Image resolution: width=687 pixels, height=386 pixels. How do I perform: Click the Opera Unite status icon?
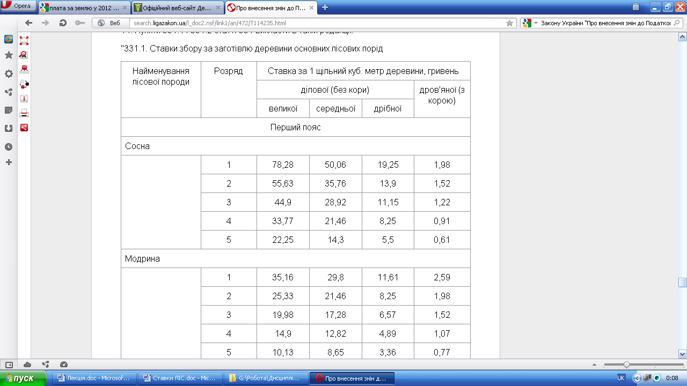click(46, 364)
